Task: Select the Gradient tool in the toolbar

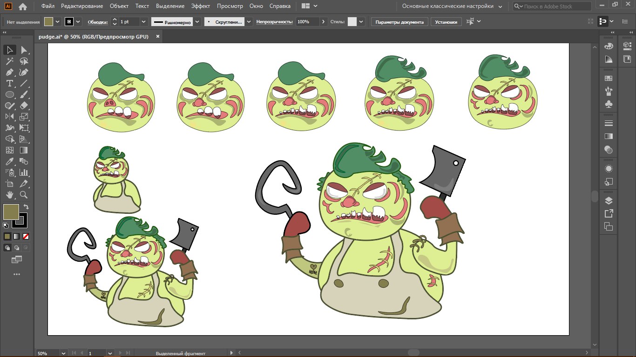Action: [24, 150]
